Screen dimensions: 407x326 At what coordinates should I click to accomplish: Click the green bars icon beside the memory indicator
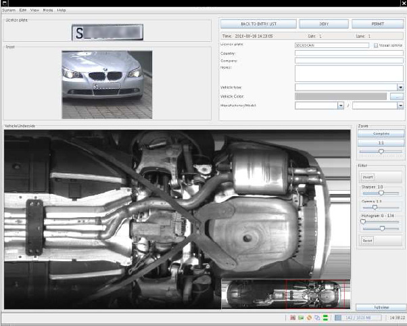pos(325,317)
